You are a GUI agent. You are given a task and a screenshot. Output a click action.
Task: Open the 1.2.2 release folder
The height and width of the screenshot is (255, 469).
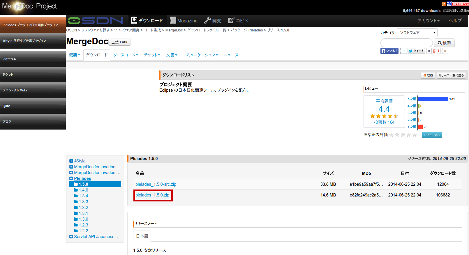(x=81, y=231)
